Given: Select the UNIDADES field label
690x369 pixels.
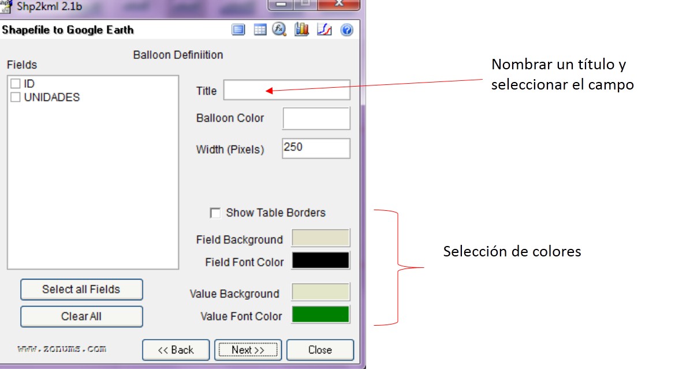Looking at the screenshot, I should coord(52,98).
